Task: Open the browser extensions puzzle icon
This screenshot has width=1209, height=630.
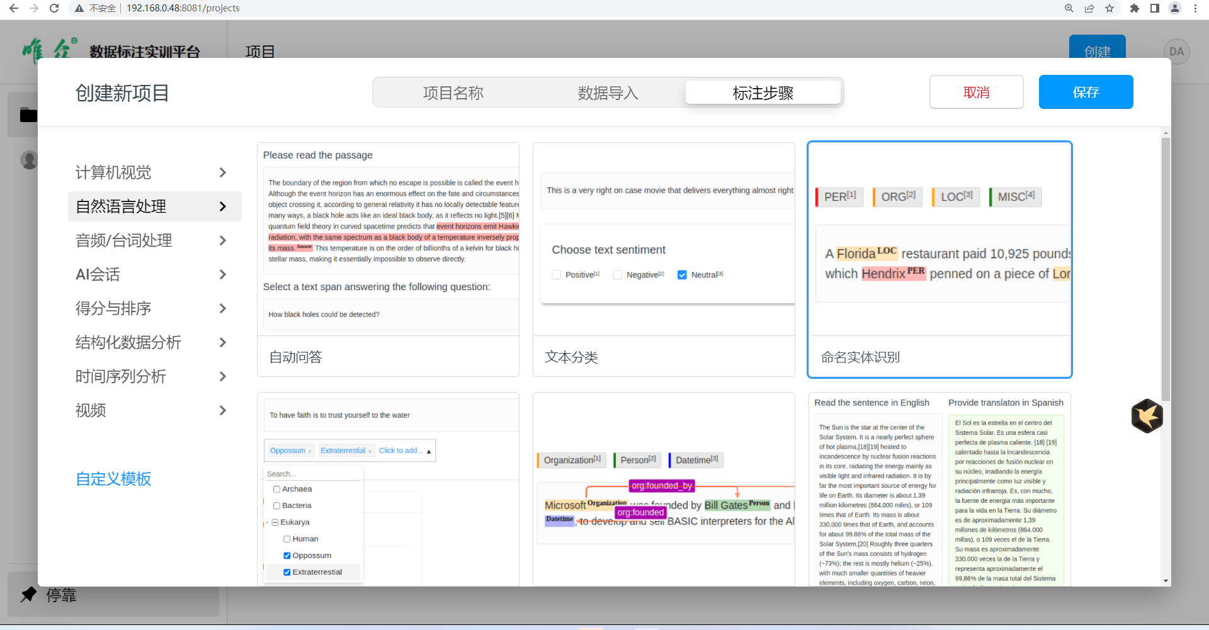Action: coord(1135,8)
